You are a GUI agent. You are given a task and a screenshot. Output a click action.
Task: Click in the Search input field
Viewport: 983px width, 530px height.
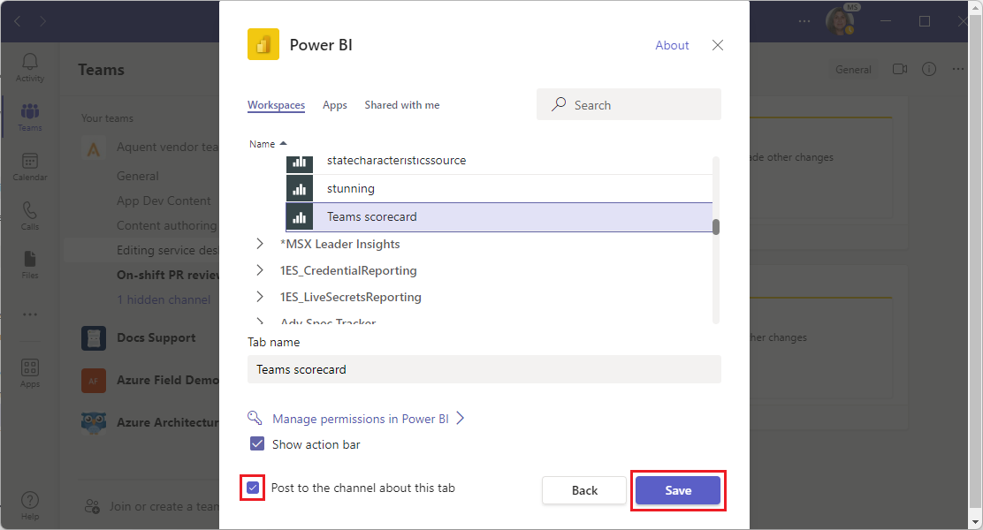pos(629,104)
